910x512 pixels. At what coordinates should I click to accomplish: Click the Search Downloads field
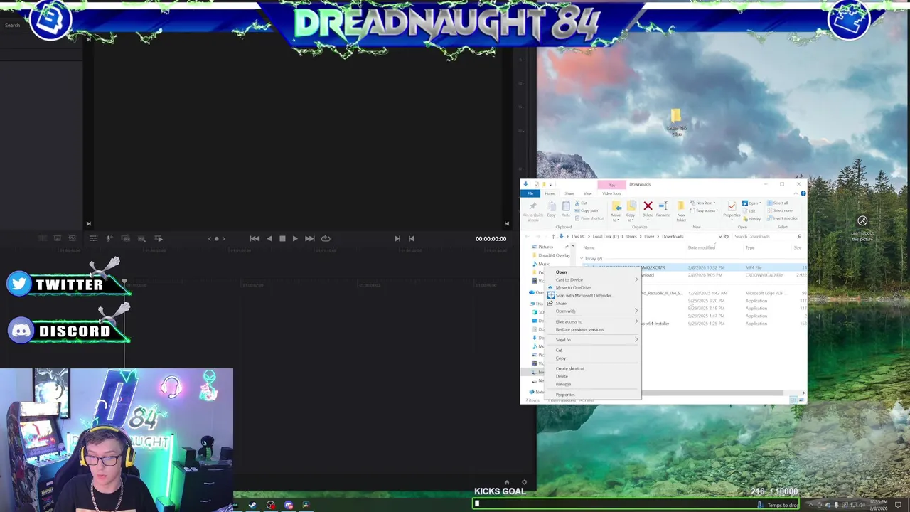click(768, 236)
